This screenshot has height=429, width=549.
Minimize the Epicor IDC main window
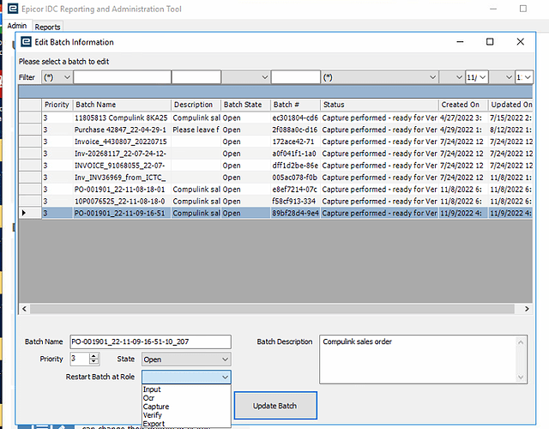coord(493,9)
